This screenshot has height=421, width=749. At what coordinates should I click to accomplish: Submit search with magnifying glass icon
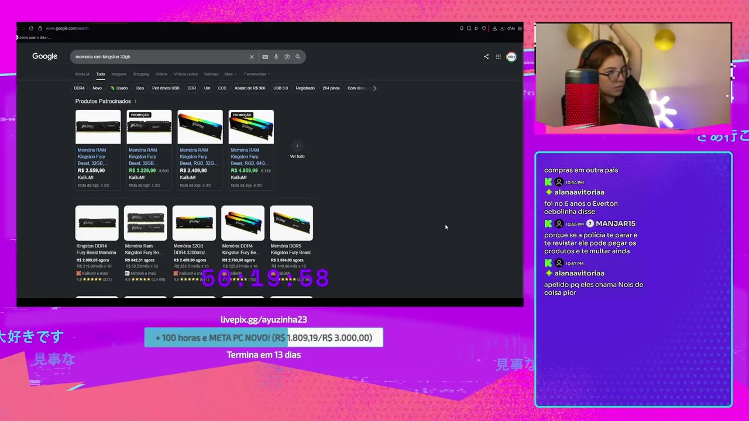[298, 57]
